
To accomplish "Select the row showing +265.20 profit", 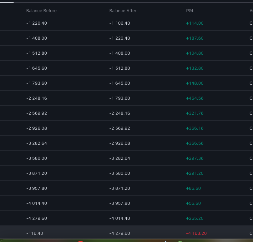I will tap(125, 218).
